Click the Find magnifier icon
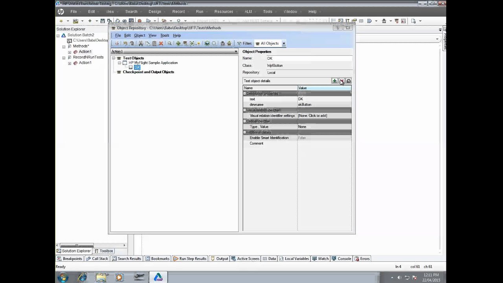 (169, 43)
